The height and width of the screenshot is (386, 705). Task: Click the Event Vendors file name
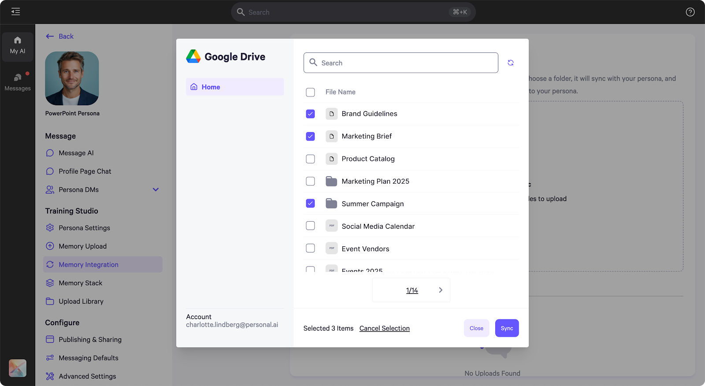(x=365, y=249)
